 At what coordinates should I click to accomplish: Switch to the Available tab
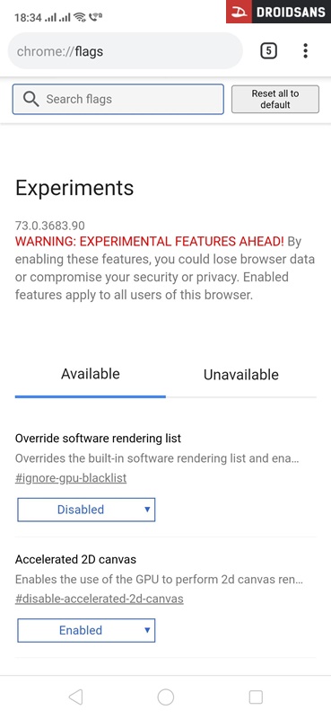coord(91,374)
